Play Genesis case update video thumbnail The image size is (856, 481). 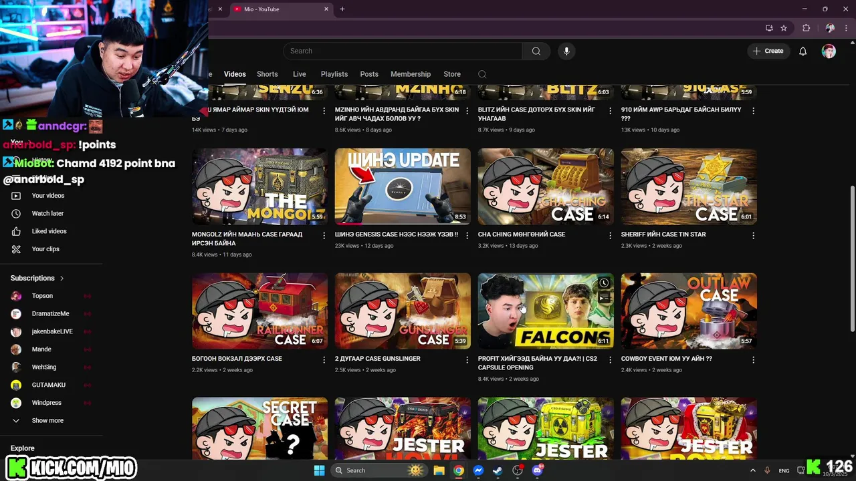(403, 186)
